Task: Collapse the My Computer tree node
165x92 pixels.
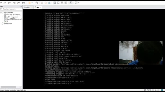Action: (1, 13)
